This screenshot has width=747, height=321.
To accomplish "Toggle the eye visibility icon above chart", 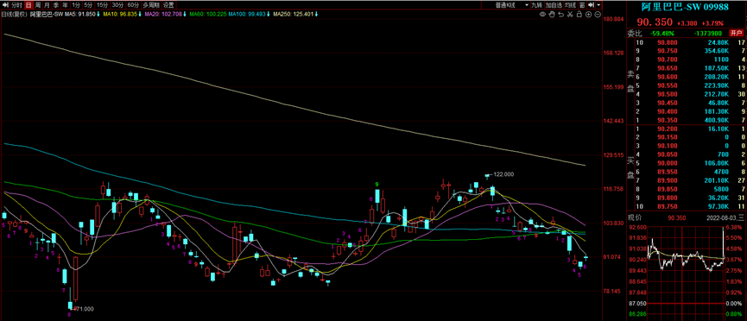I will 542,15.
